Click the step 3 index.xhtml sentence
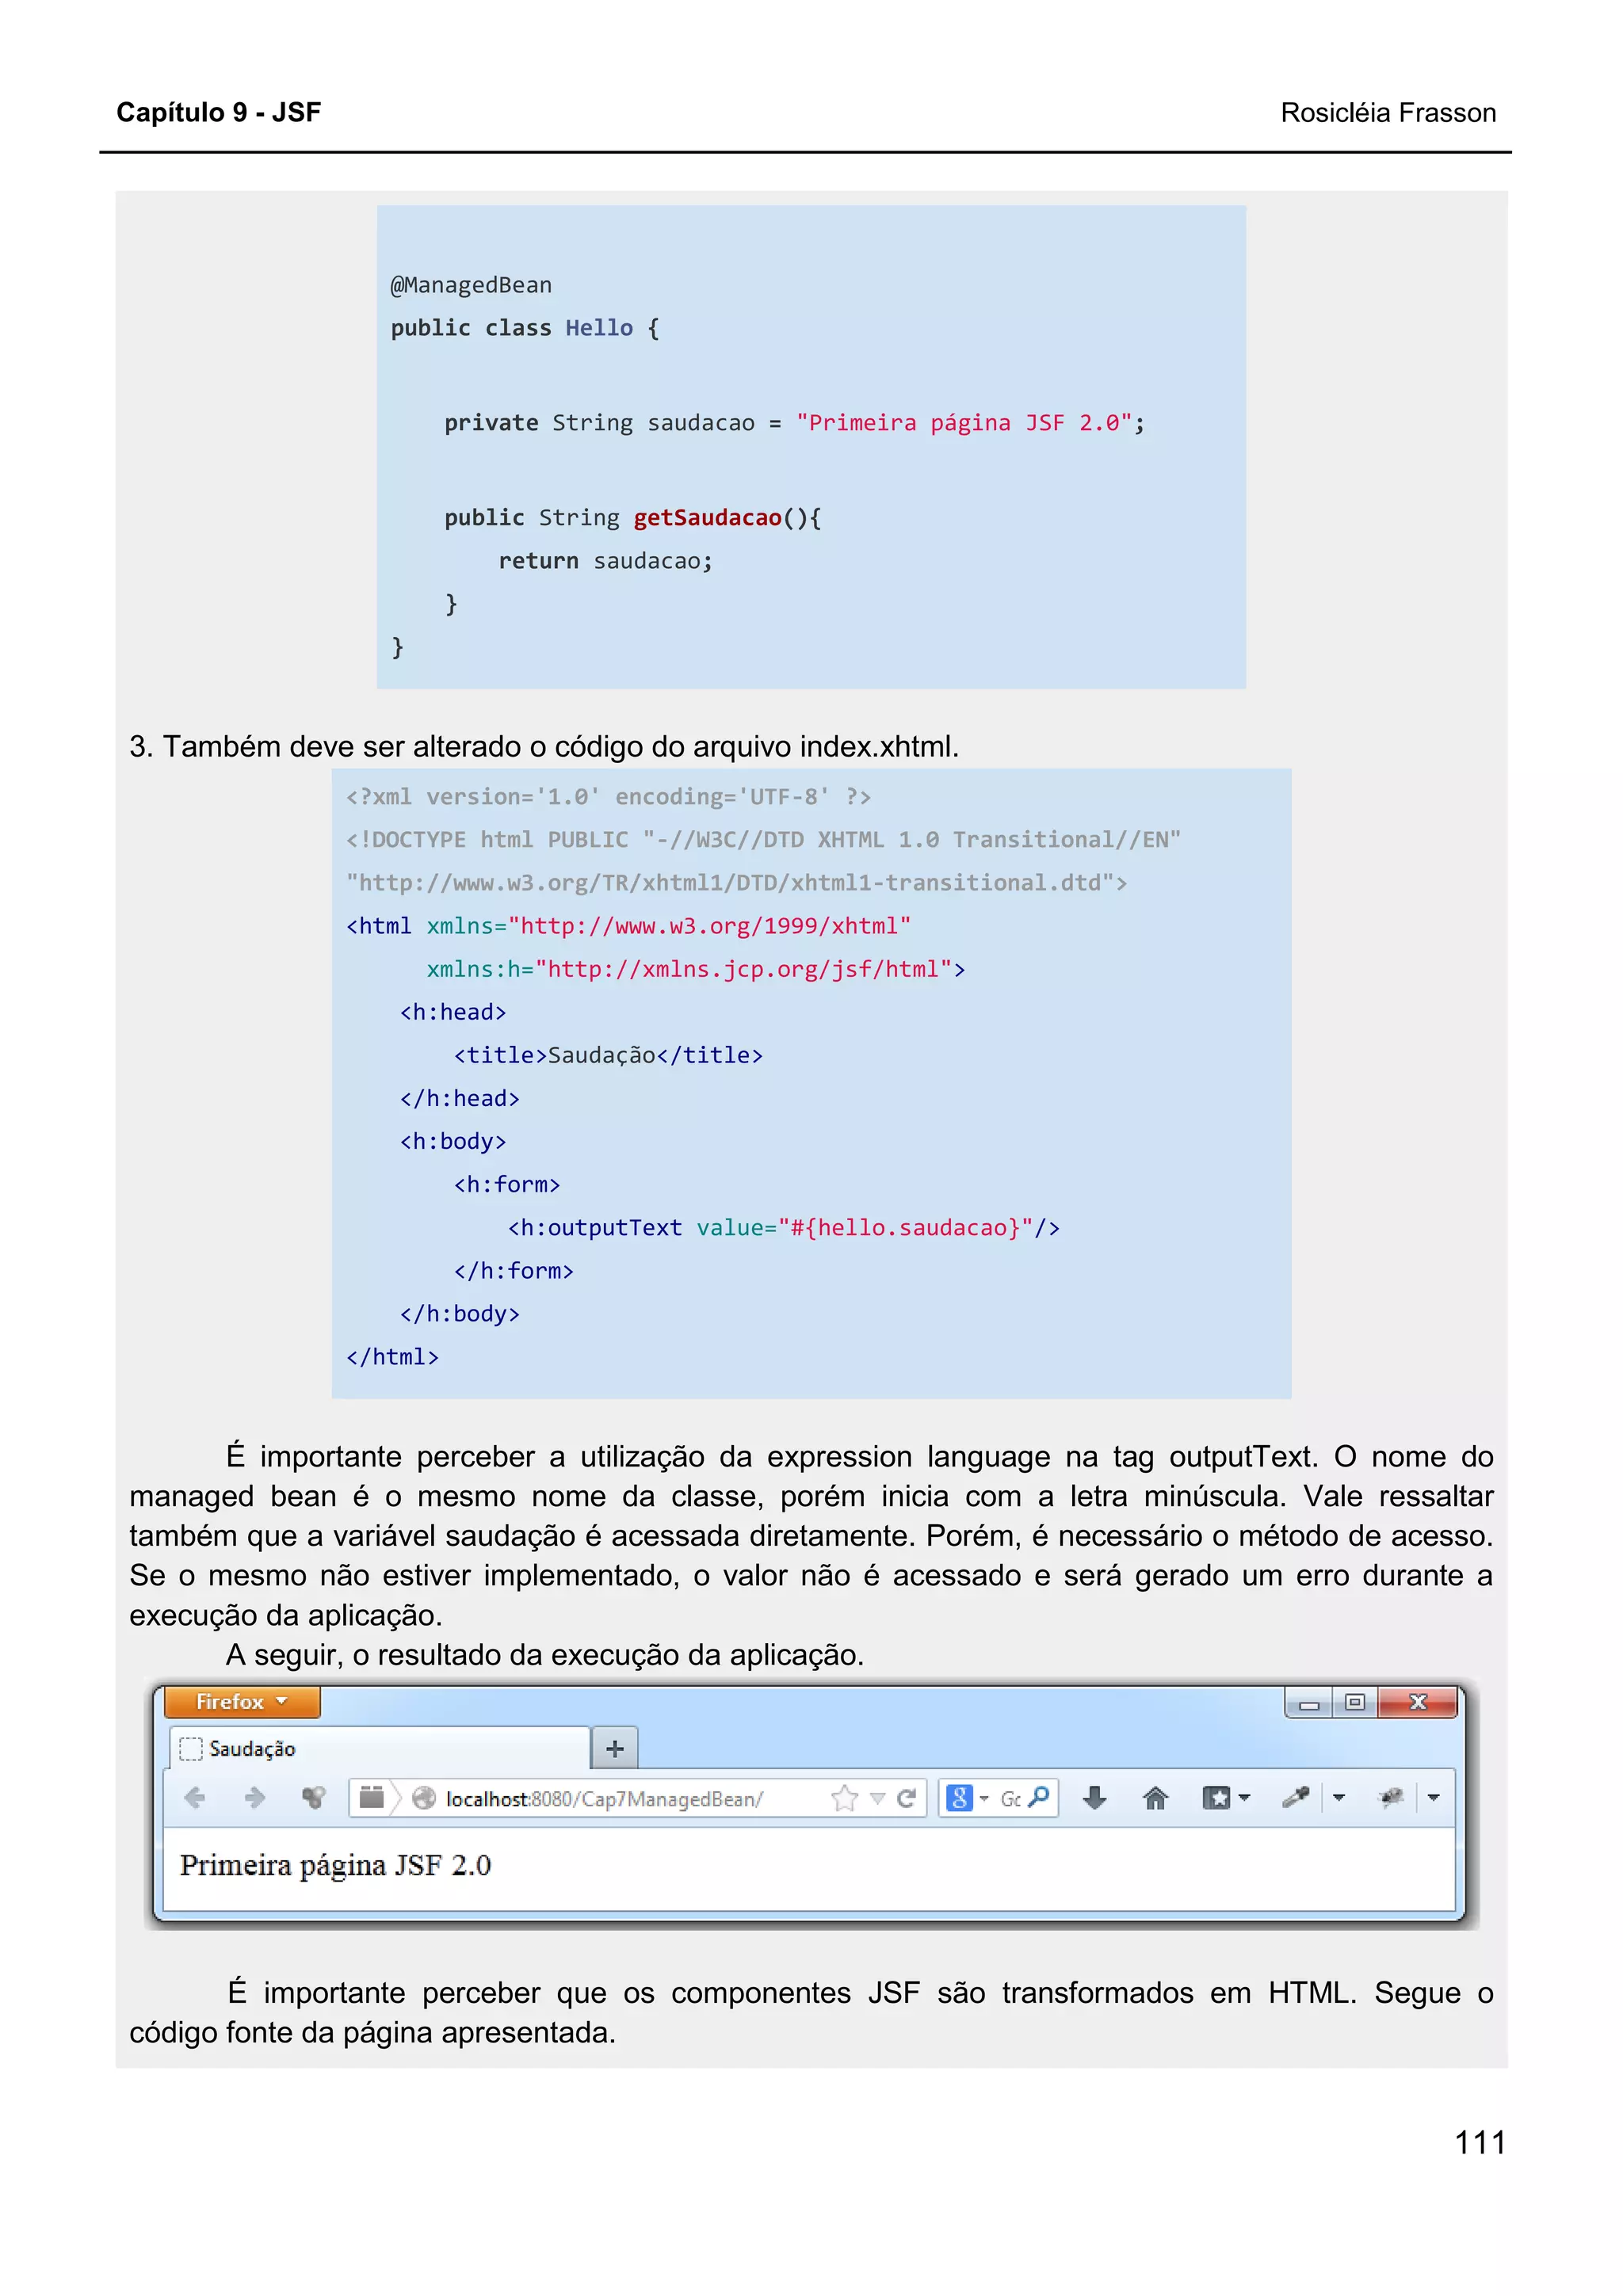Viewport: 1623px width, 2296px height. pos(544,747)
